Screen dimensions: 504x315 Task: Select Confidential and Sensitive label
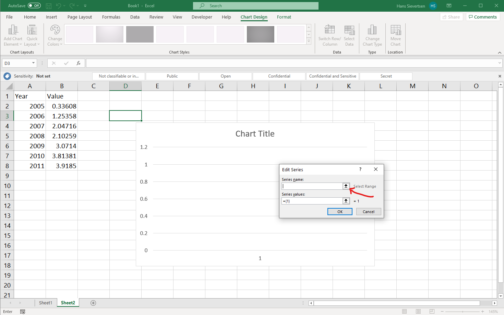pos(333,76)
